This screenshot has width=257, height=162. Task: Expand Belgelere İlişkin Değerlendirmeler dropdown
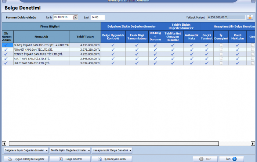pos(26,150)
